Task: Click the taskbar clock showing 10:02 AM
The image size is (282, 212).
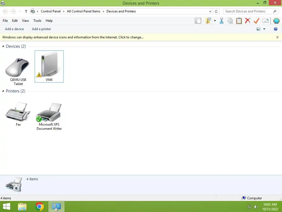Action: [x=270, y=207]
